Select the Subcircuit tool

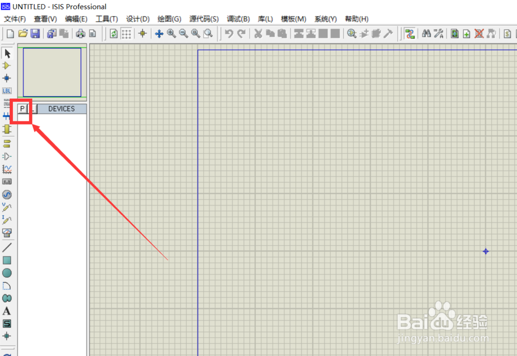[7, 130]
